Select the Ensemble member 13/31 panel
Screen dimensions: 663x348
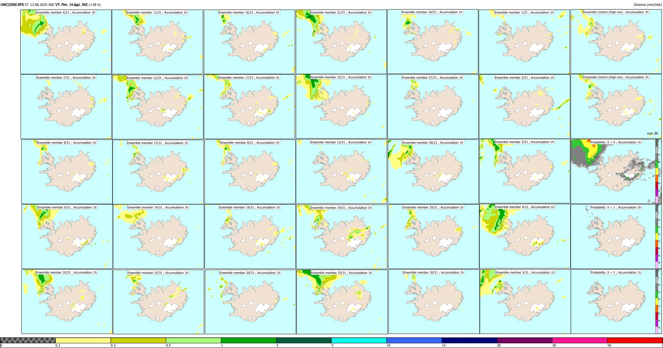tap(158, 172)
